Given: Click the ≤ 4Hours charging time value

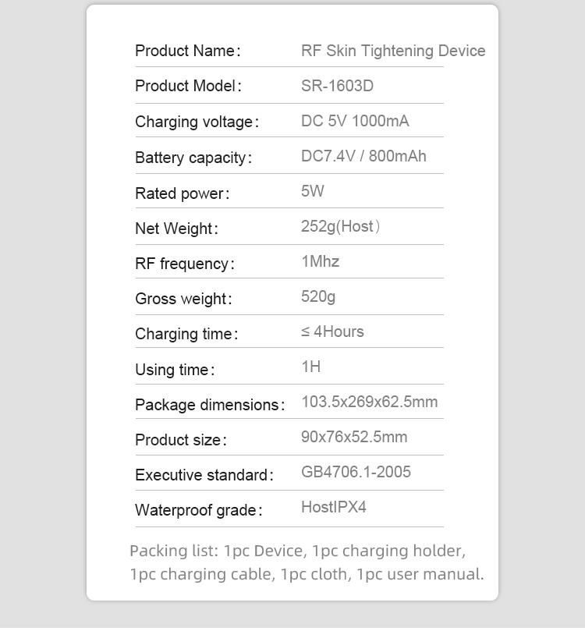Looking at the screenshot, I should tap(332, 331).
